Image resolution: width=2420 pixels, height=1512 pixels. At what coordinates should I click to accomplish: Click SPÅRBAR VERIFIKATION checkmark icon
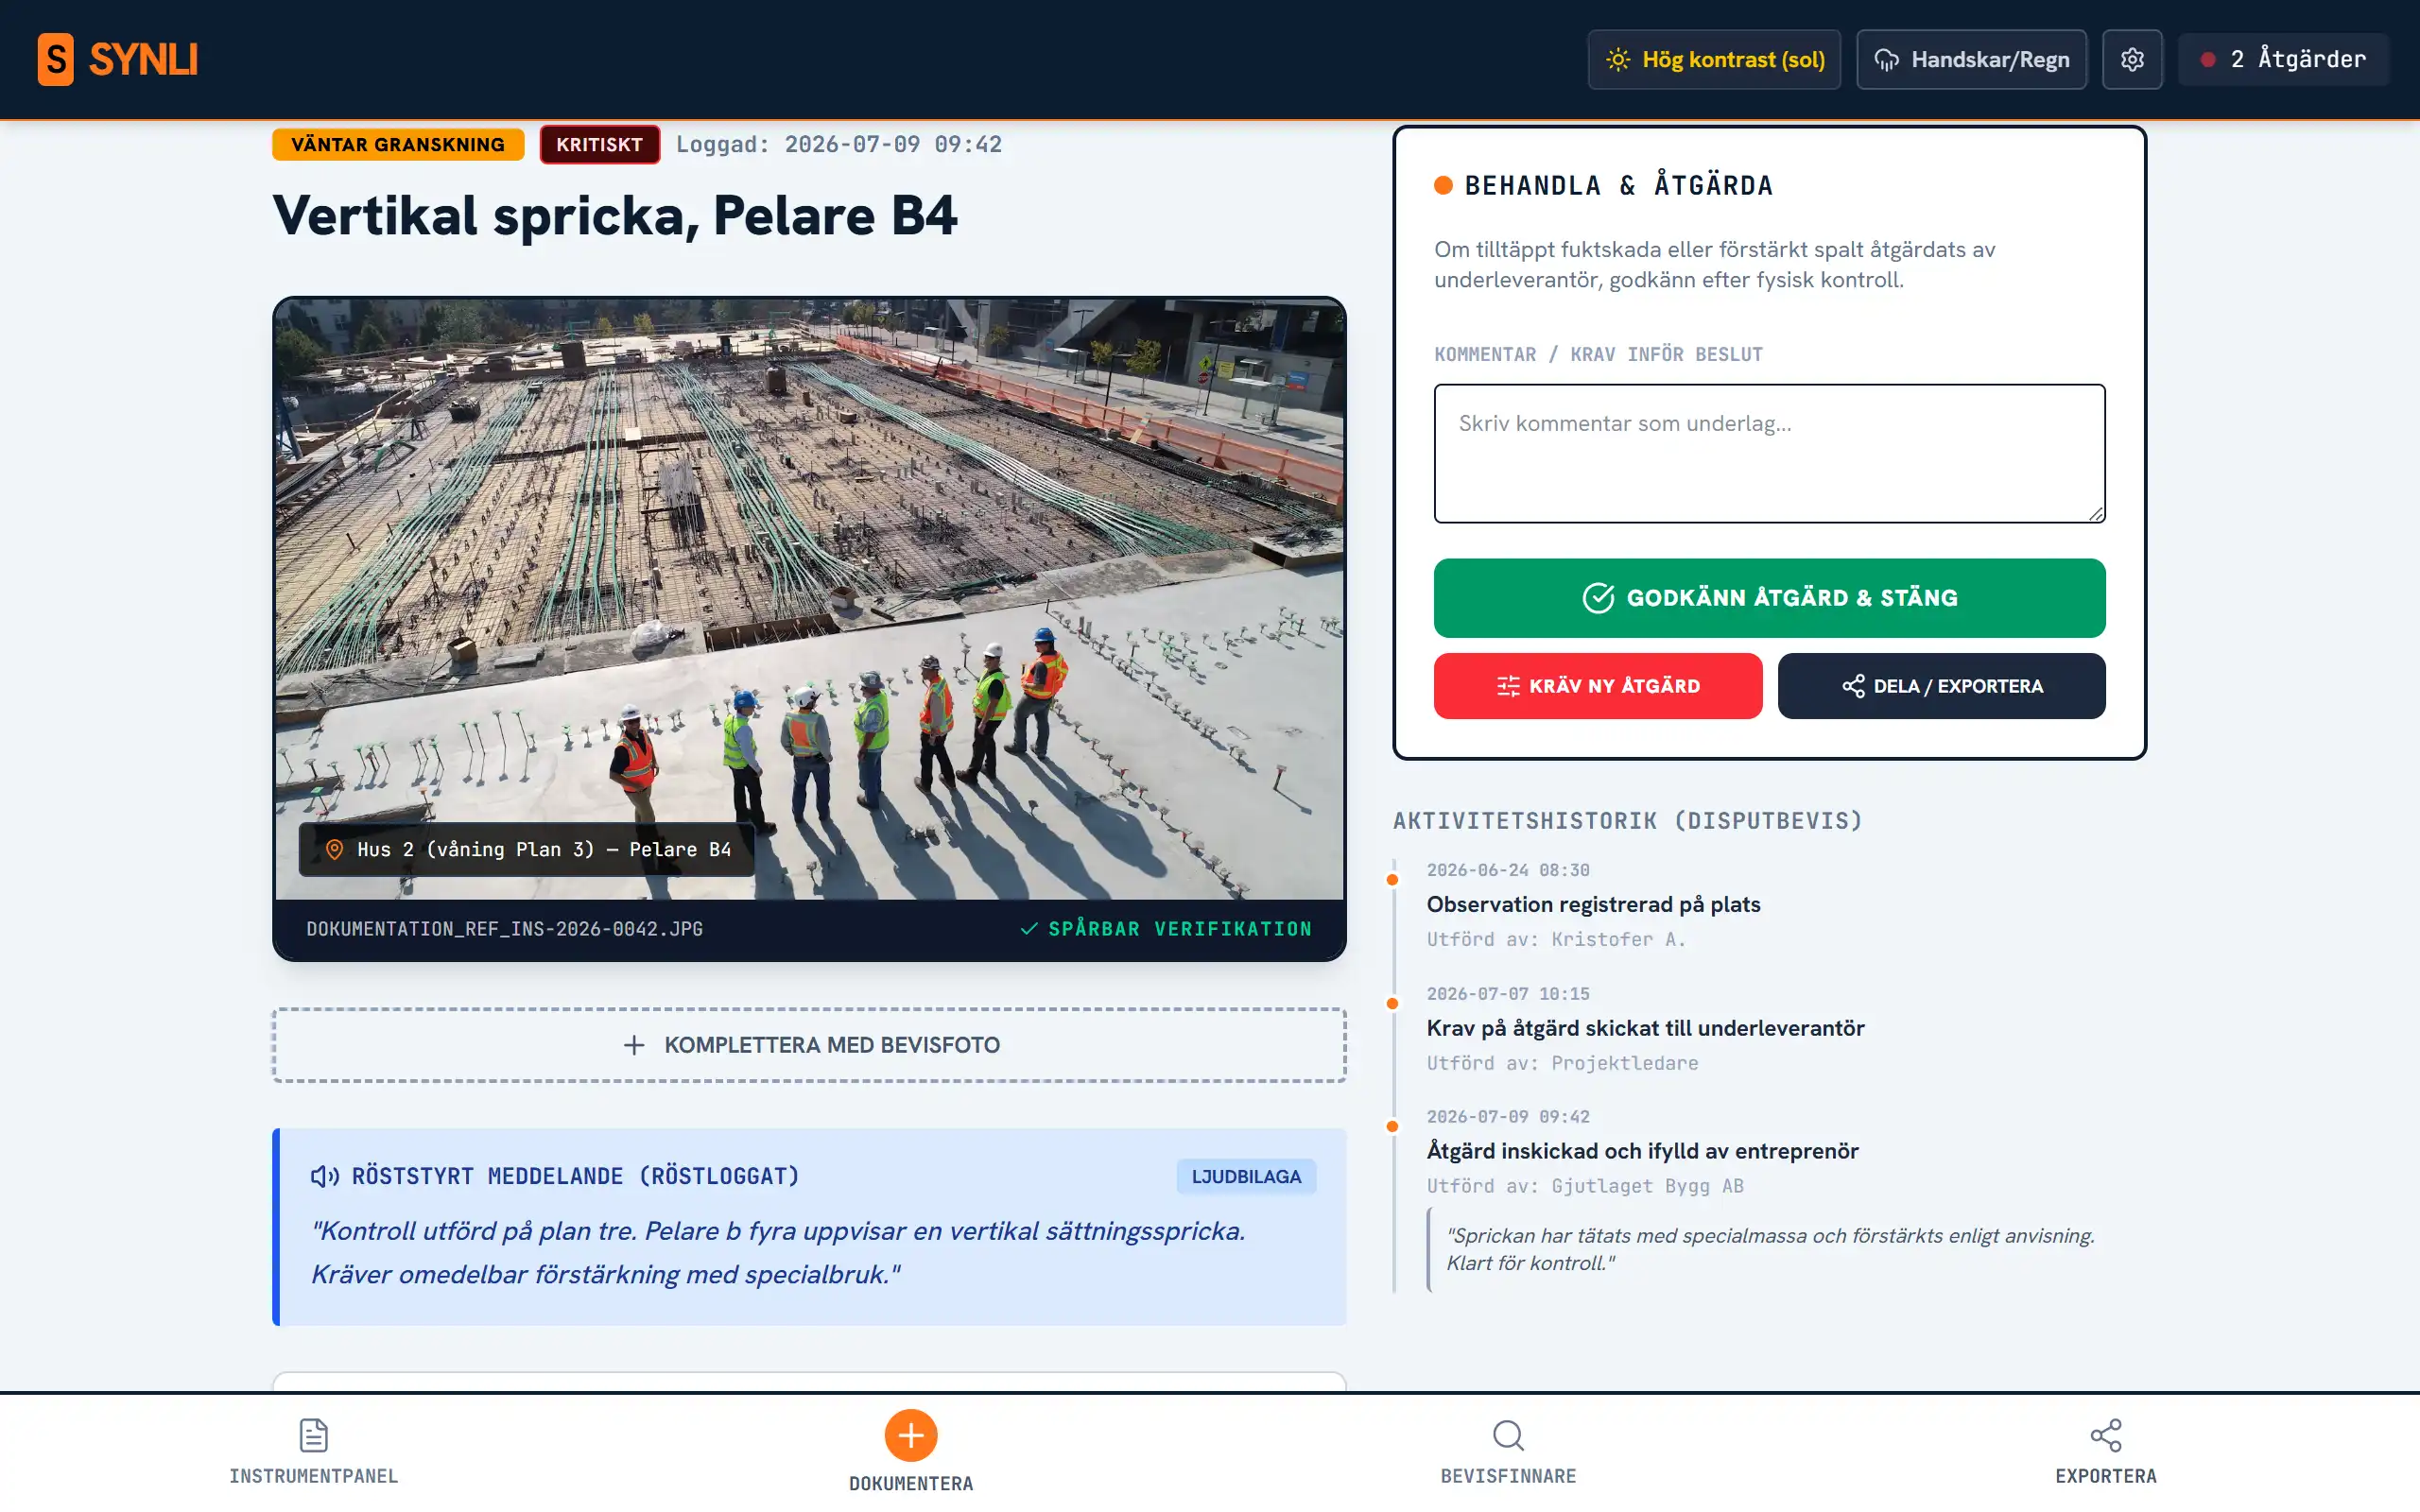pos(1029,929)
